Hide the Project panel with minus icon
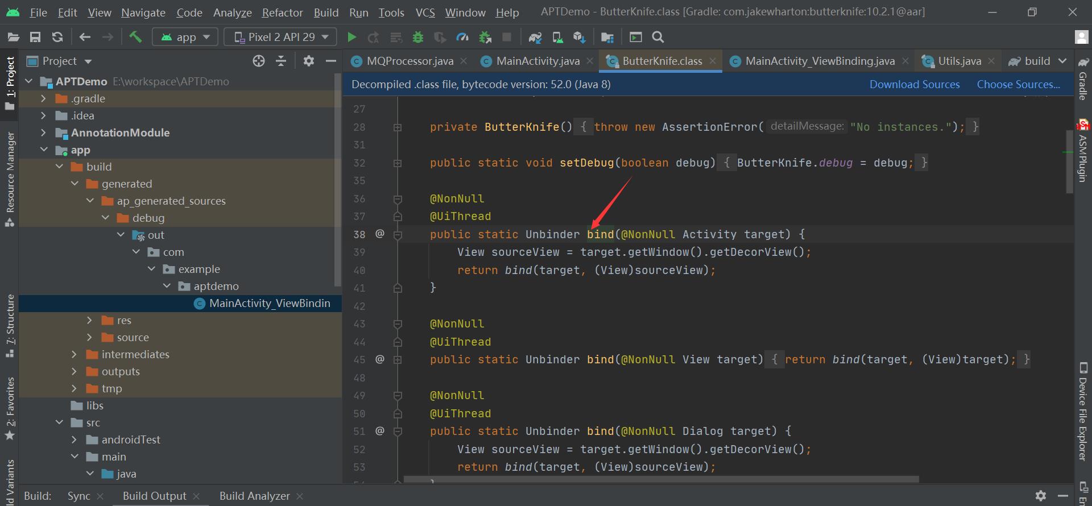The image size is (1092, 506). click(x=330, y=61)
